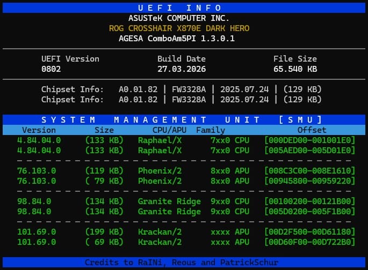Click the Family column header
Screen dimensions: 368x270
coord(211,130)
